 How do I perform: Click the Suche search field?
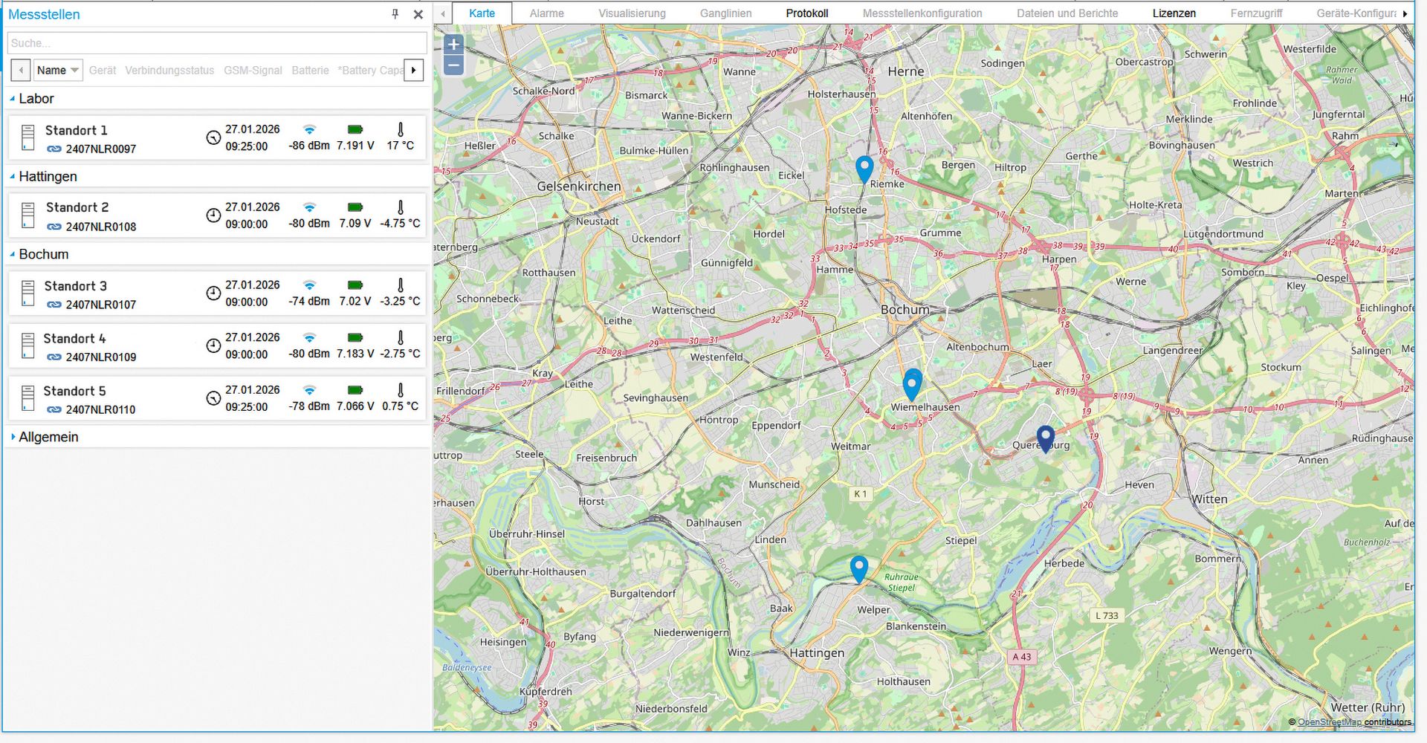217,43
